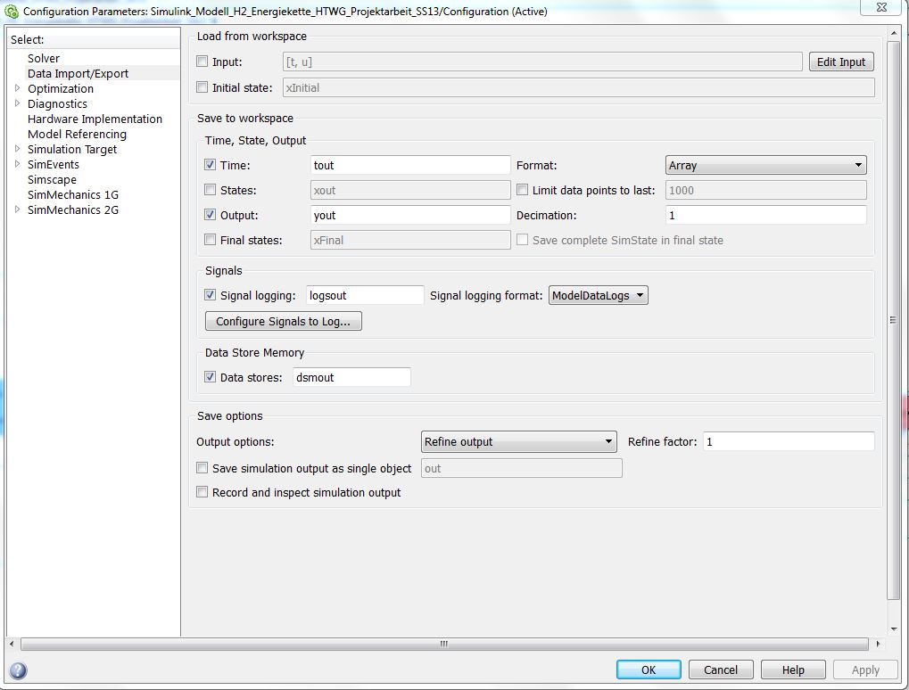Click the blue help question mark icon
This screenshot has height=690, width=909.
[x=18, y=671]
